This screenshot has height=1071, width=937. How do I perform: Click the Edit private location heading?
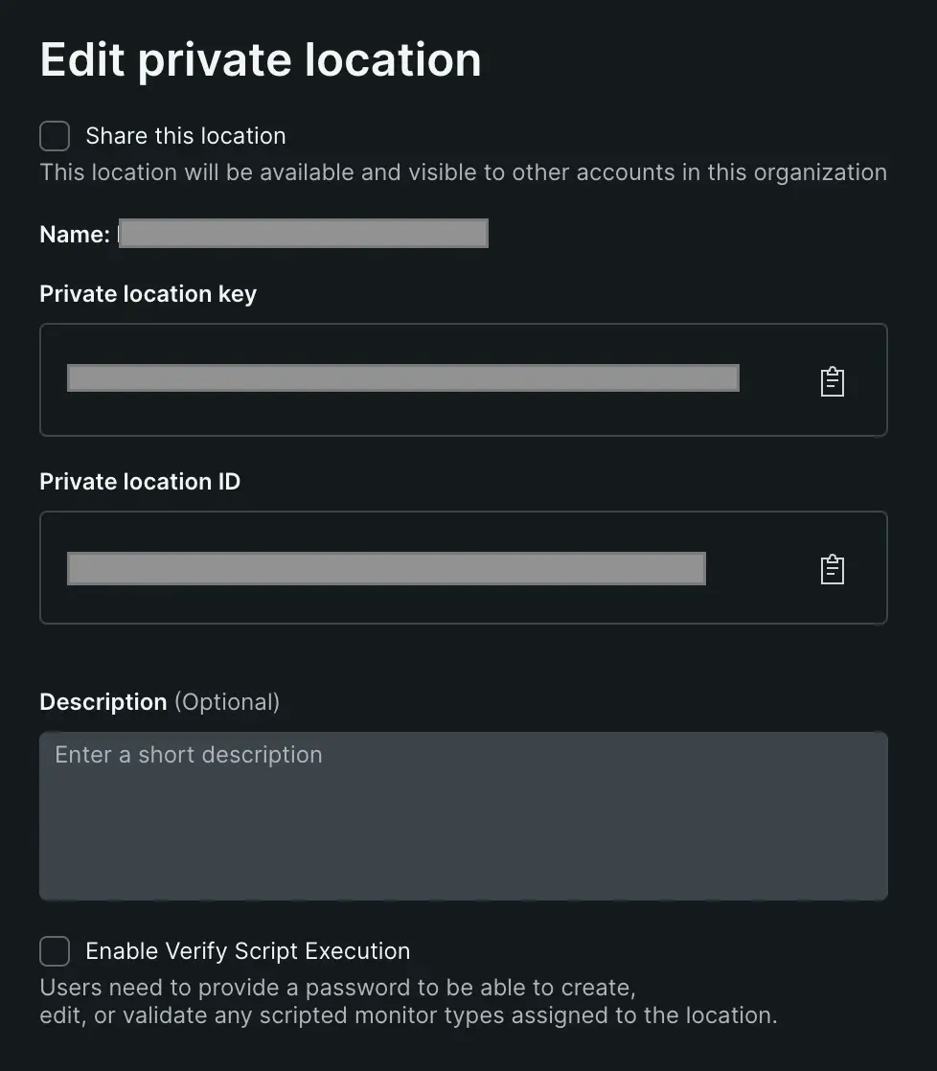point(260,59)
